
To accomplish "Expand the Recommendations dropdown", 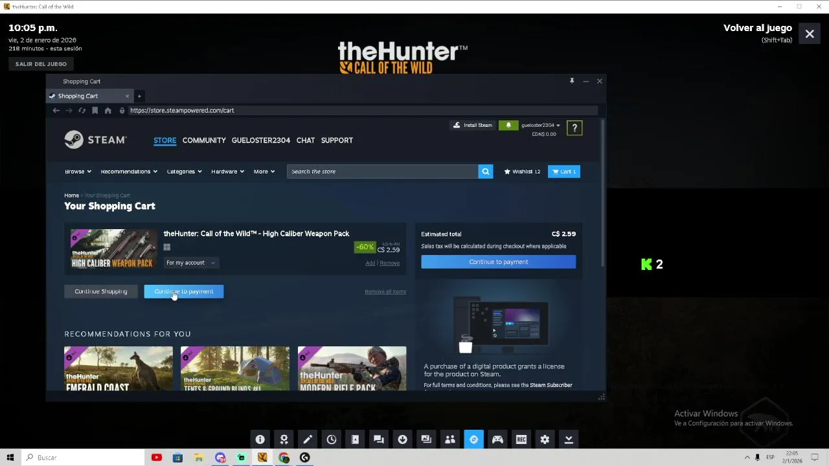I will point(129,172).
